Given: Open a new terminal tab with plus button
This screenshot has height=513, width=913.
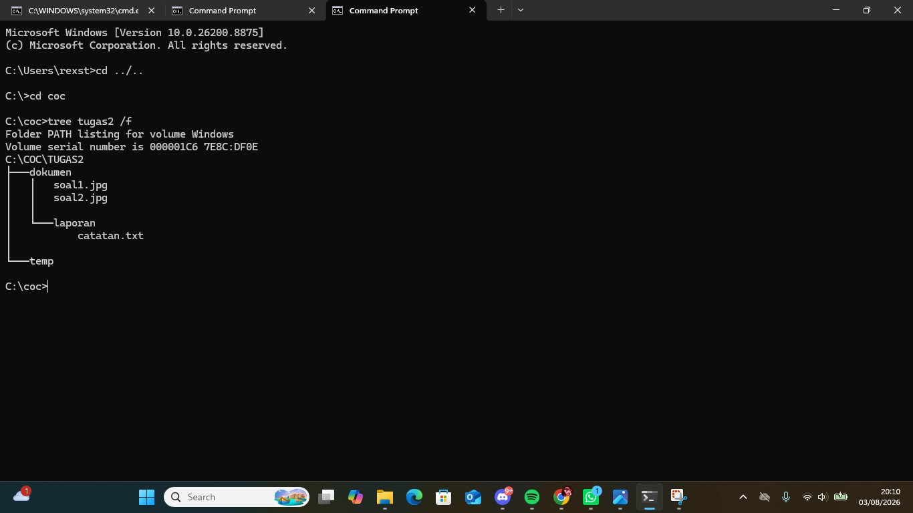Looking at the screenshot, I should [x=501, y=10].
